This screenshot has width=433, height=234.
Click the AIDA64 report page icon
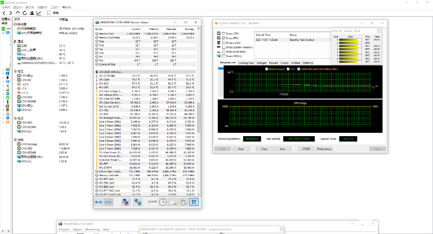(49, 13)
